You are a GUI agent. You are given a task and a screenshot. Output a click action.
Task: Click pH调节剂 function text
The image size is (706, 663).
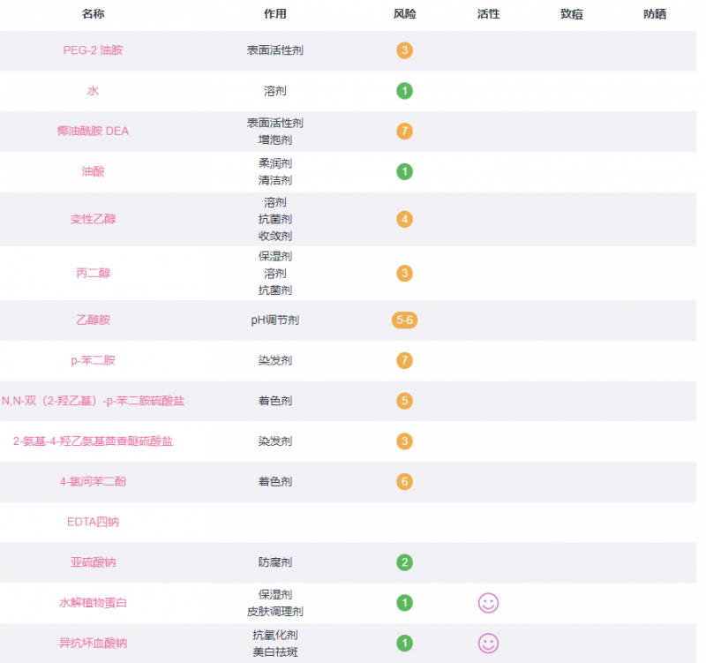pos(275,320)
